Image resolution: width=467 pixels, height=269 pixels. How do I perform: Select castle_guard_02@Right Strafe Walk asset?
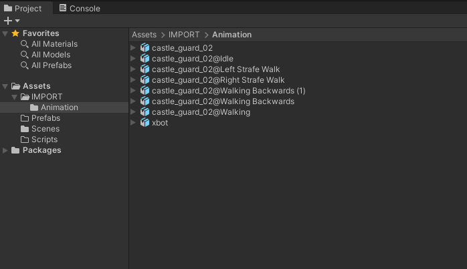pyautogui.click(x=218, y=80)
